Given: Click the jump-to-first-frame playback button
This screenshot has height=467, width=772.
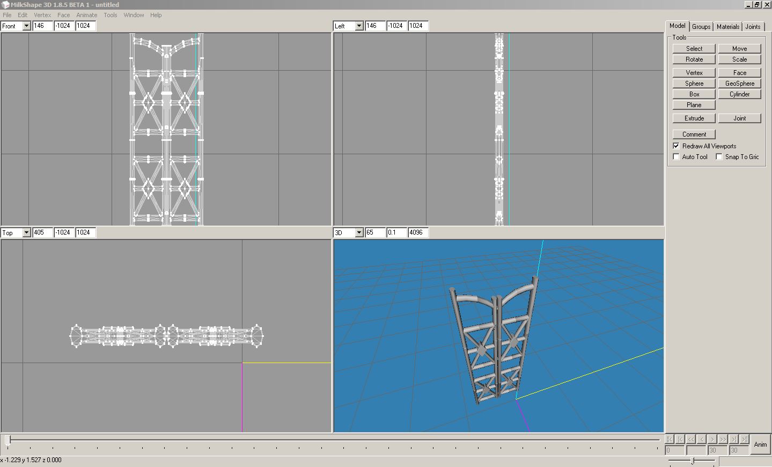Looking at the screenshot, I should click(670, 439).
